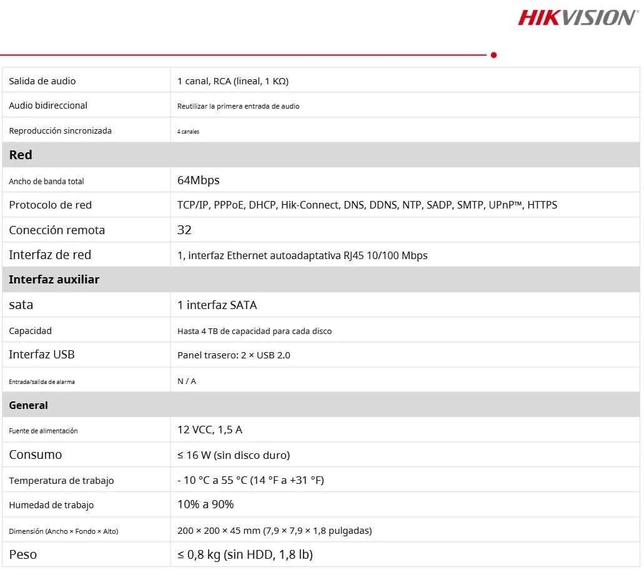This screenshot has height=575, width=644.
Task: Click the Consumo row label
Action: 36,455
